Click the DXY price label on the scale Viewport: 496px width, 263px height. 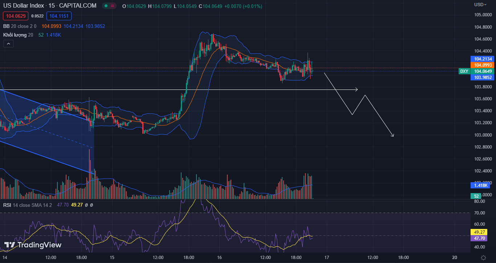pyautogui.click(x=464, y=71)
